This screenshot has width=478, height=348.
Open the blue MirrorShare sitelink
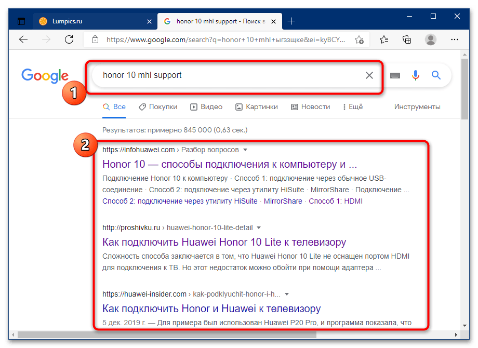tap(283, 201)
